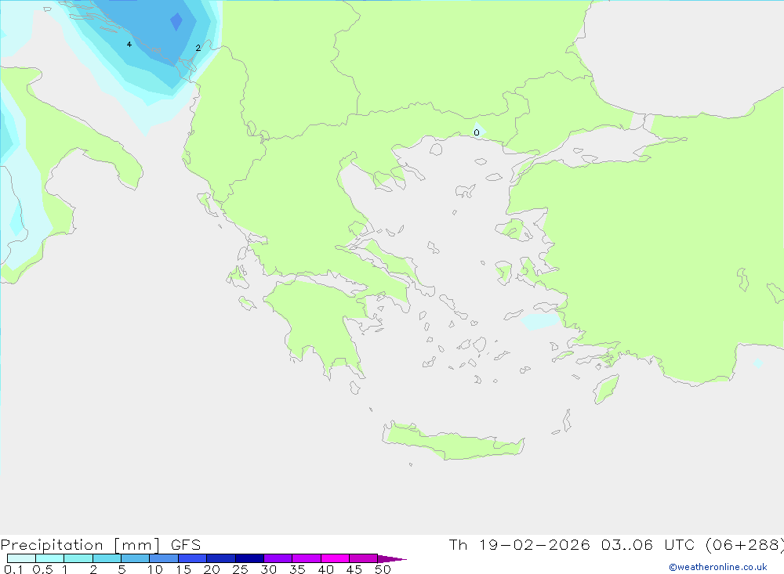784x574 pixels.
Task: Click the 30 mm purple legend swatch
Action: 278,558
